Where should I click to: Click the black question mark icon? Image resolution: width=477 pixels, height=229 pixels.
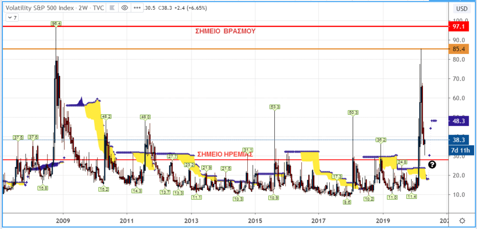click(432, 165)
